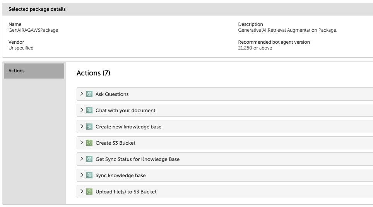Viewport: 373px width, 207px height.
Task: Click the Selected package details header
Action: tap(37, 9)
